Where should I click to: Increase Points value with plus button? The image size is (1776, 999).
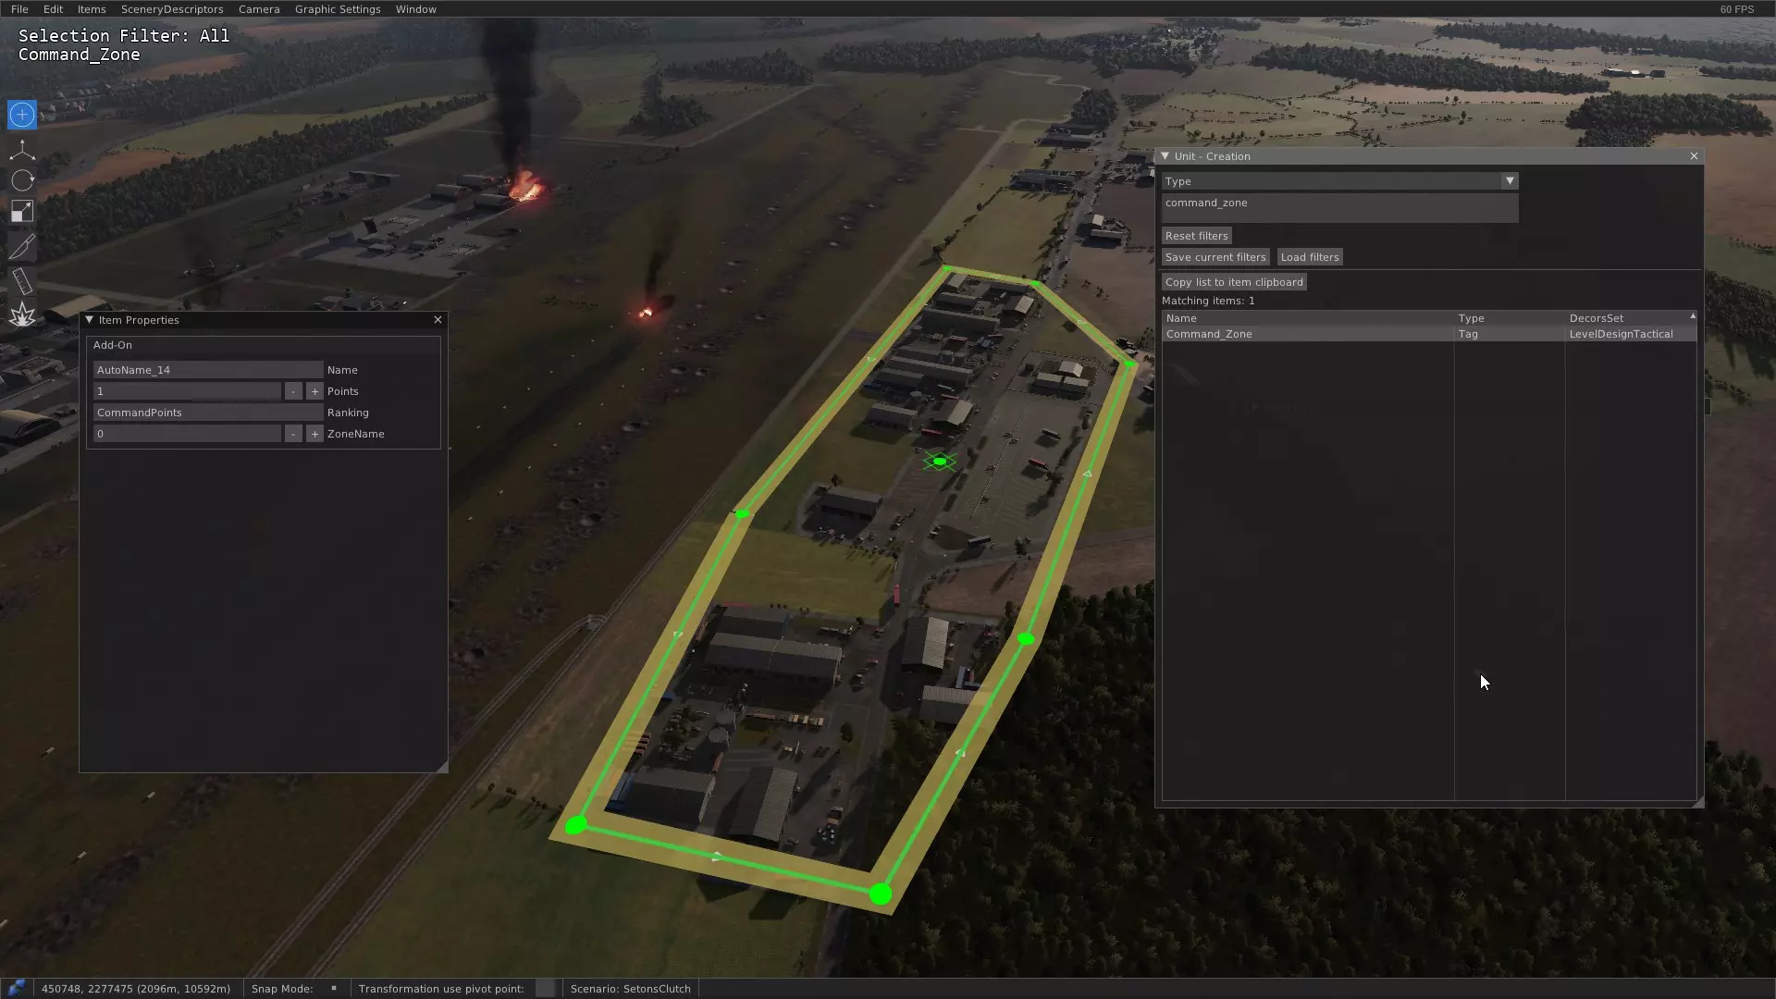[x=314, y=391]
